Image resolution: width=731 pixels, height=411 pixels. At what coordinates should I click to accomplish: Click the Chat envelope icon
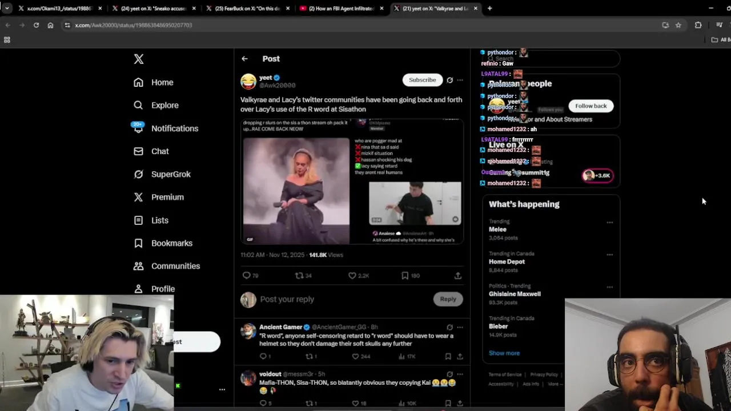point(138,151)
